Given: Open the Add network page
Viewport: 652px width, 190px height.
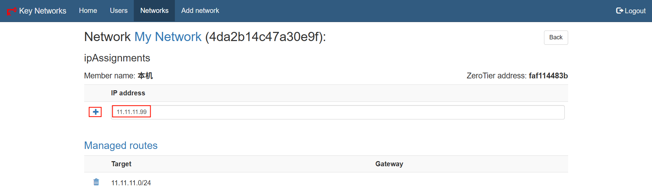Looking at the screenshot, I should [200, 11].
